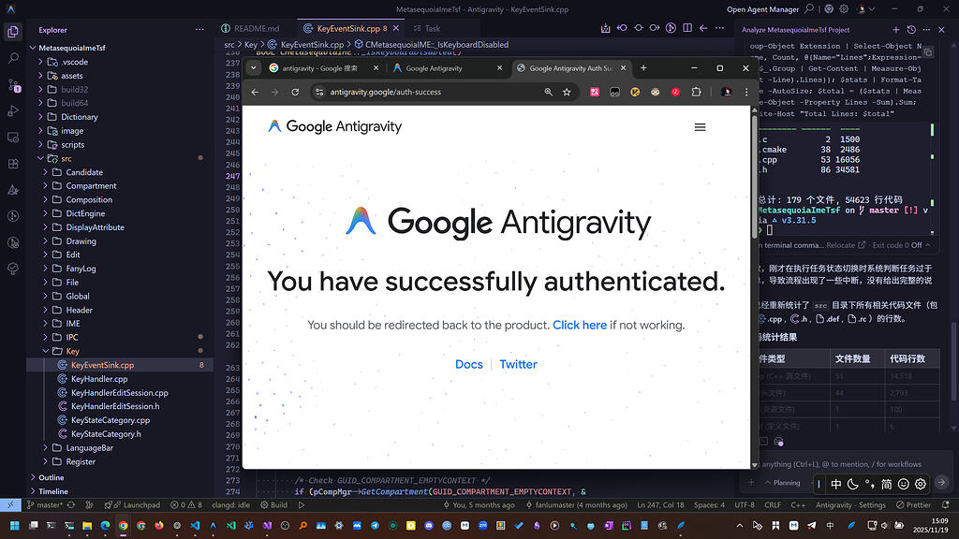
Task: Go to previous change in editor toolbar
Action: click(x=622, y=28)
